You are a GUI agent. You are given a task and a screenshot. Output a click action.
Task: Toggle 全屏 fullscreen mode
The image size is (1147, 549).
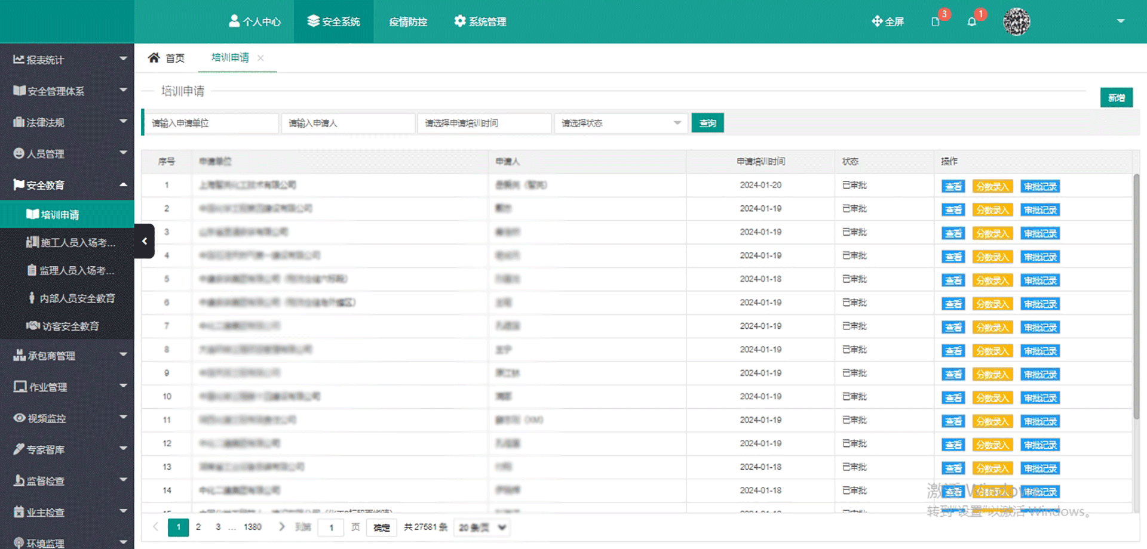pyautogui.click(x=887, y=21)
